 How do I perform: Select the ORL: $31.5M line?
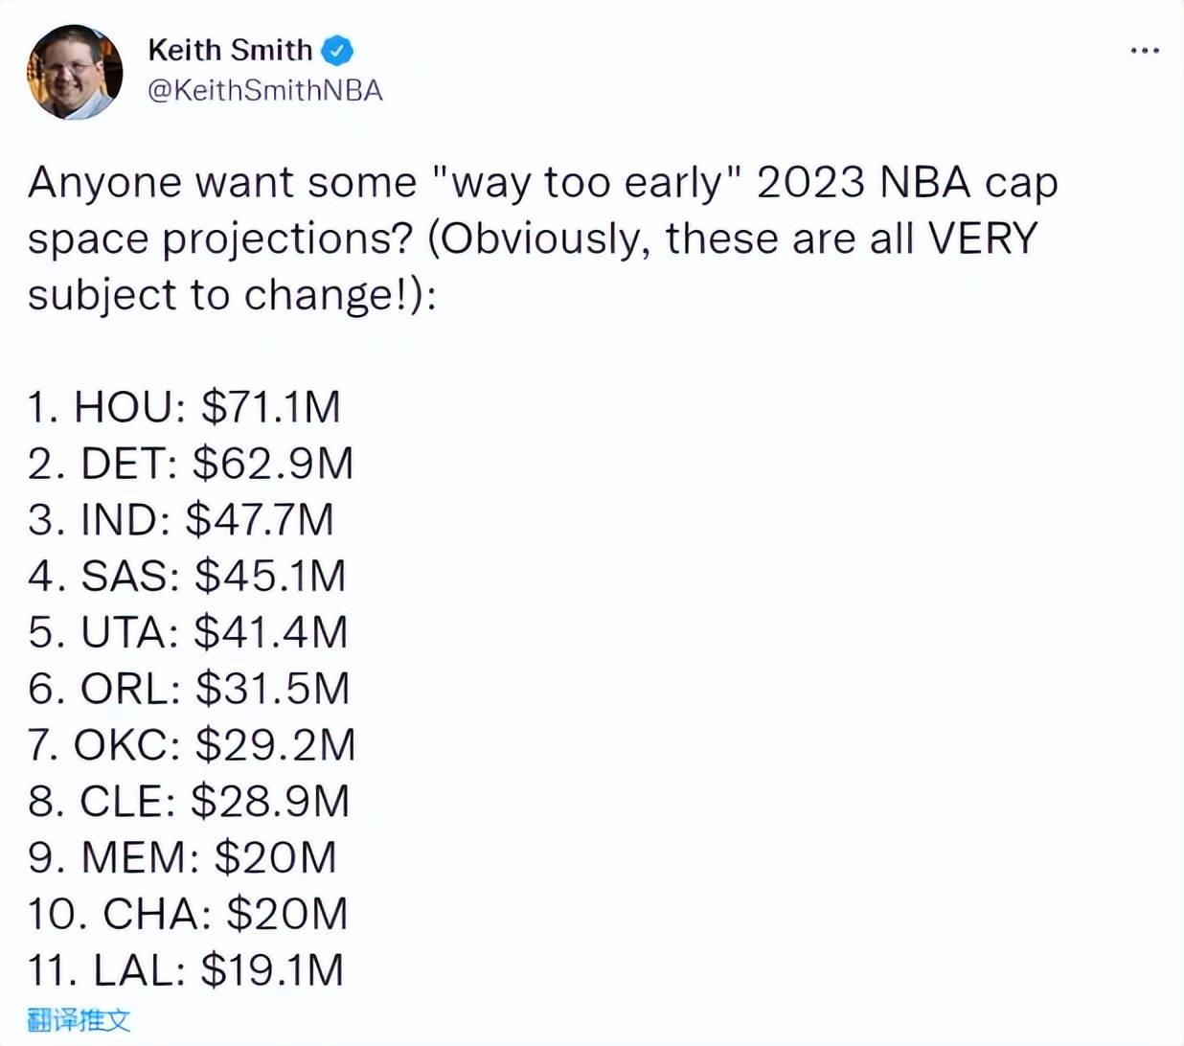tap(189, 689)
